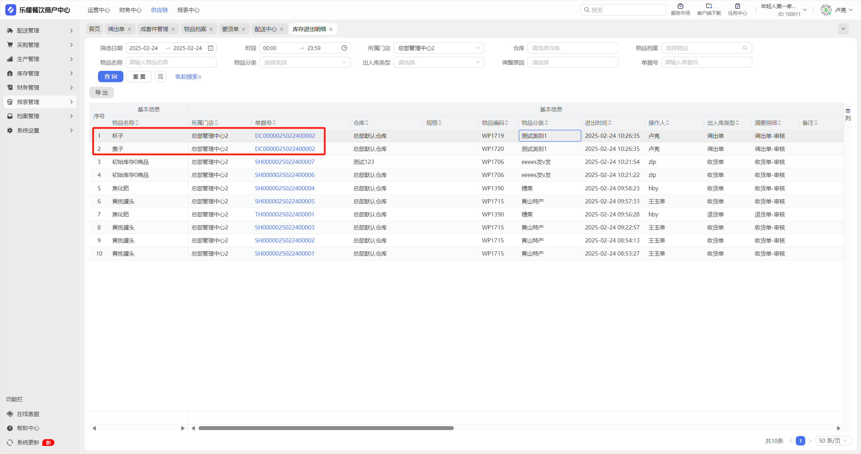861x454 pixels.
Task: Click the 在线客服 online support icon
Action: (10, 414)
